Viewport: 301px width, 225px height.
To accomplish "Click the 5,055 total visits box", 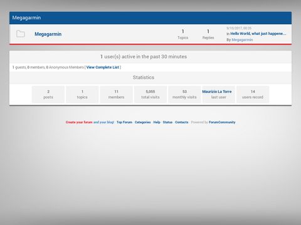I will [150, 94].
